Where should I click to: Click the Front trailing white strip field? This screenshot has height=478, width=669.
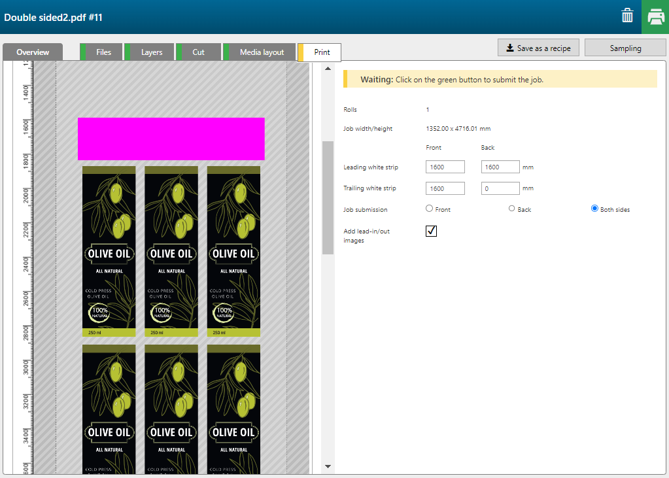coord(445,188)
